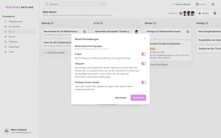Screen dimensions: 221x138
Task: Click Karte hinzufügen in Review column
Action: pos(159,65)
